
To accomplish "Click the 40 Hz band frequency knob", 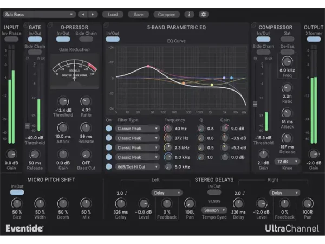I will tap(168, 129).
